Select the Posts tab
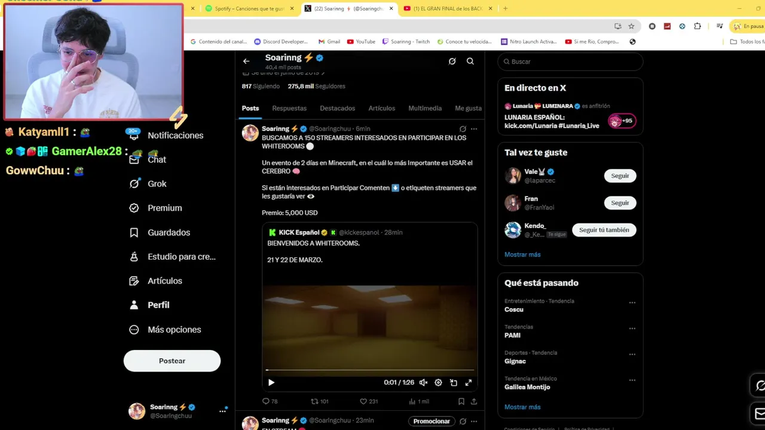Image resolution: width=765 pixels, height=430 pixels. tap(250, 108)
